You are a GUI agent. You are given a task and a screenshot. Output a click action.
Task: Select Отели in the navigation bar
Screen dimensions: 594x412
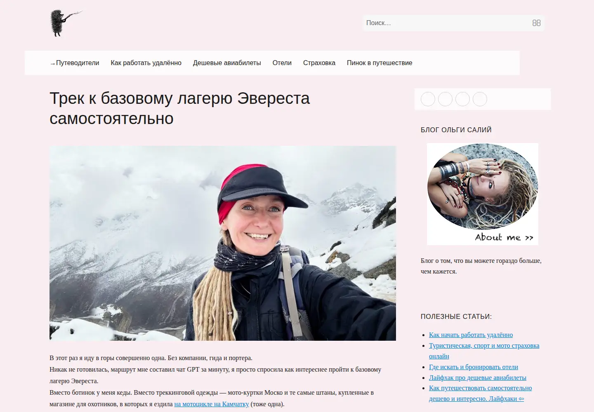point(282,63)
